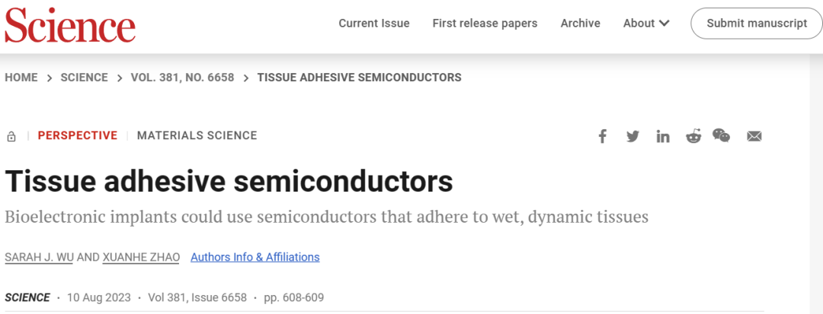This screenshot has height=314, width=823.
Task: Click the lock access icon
Action: point(11,137)
